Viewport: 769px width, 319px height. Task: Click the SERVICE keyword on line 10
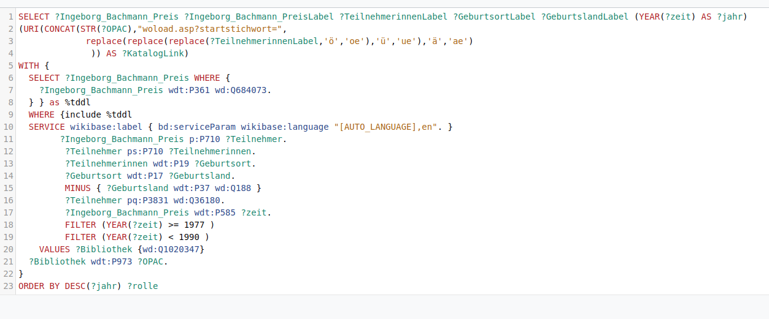point(47,127)
